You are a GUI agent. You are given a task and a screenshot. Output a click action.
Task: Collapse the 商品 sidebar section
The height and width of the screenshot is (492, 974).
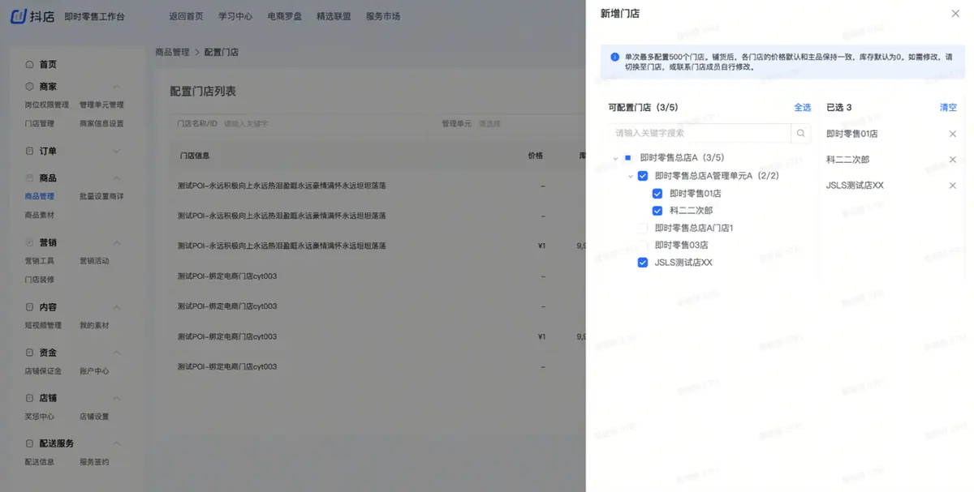coord(116,178)
